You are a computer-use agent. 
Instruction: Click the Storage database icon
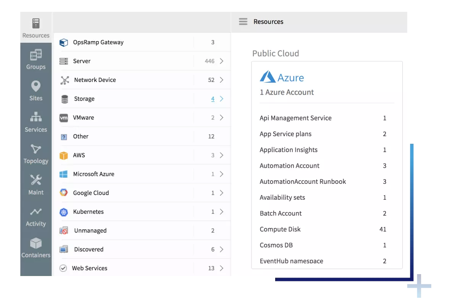[65, 99]
